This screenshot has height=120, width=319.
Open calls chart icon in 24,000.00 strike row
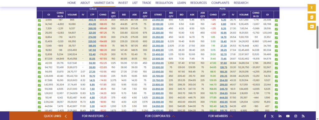39,102
